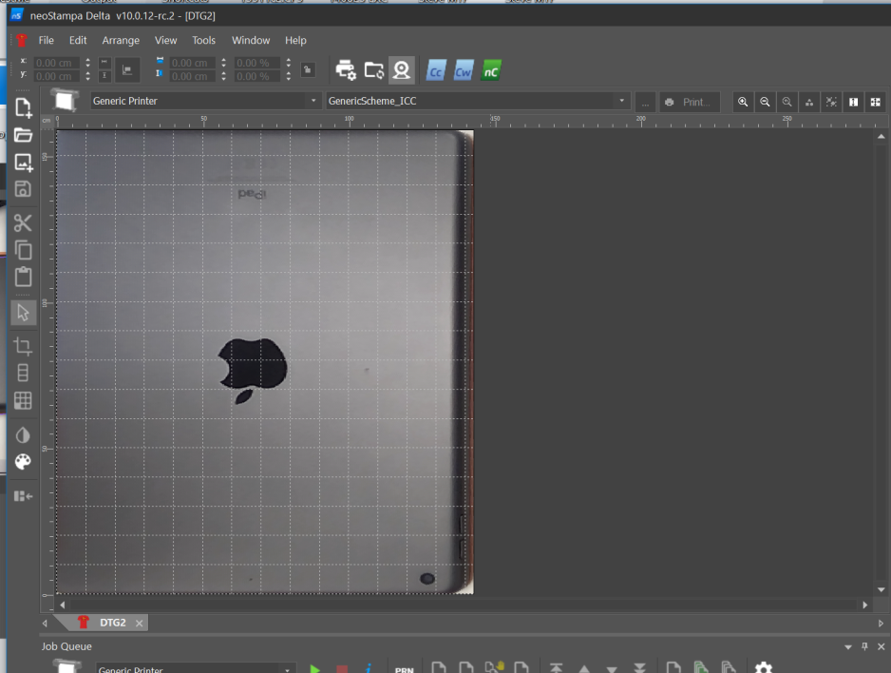Click the New document icon
The width and height of the screenshot is (891, 673).
tap(23, 107)
